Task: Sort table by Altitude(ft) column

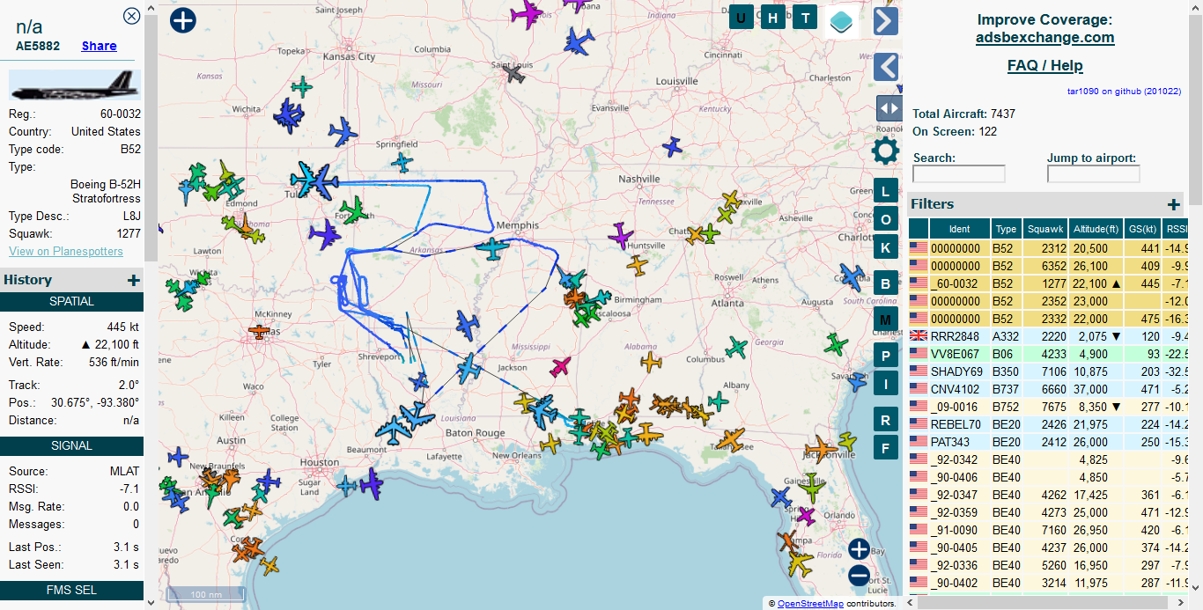Action: click(x=1096, y=229)
